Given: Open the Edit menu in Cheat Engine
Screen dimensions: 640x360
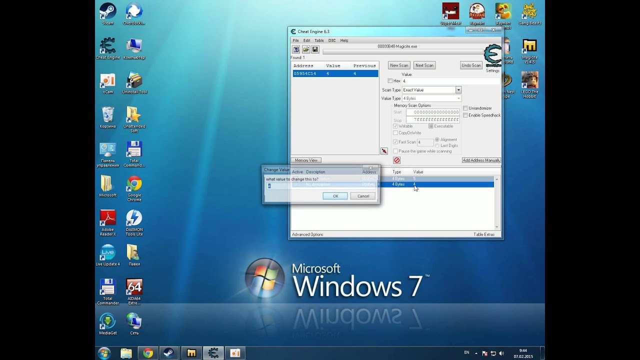Looking at the screenshot, I should point(306,40).
